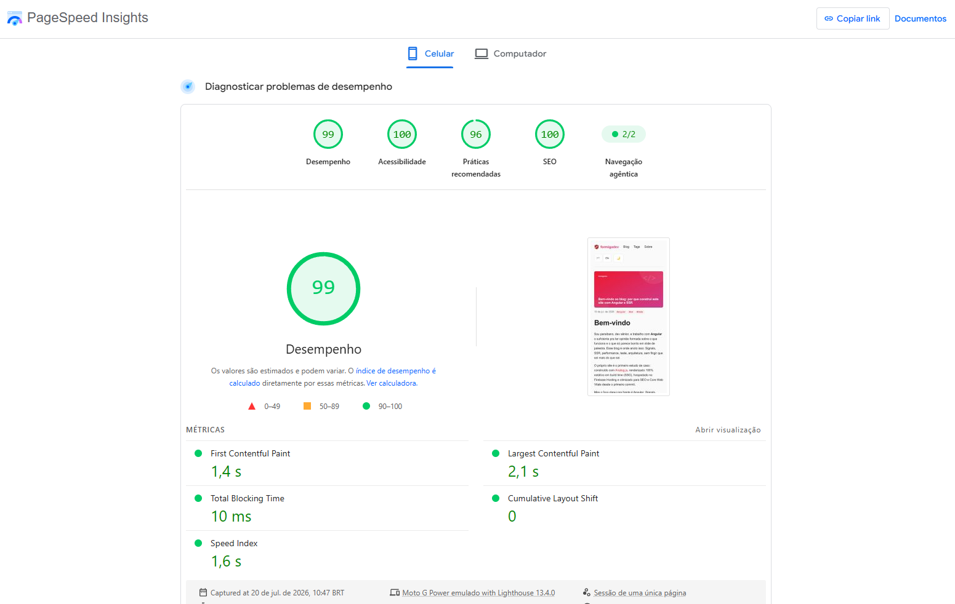The width and height of the screenshot is (955, 604).
Task: Click the First Contentful Paint value 1,4 s
Action: click(x=226, y=472)
